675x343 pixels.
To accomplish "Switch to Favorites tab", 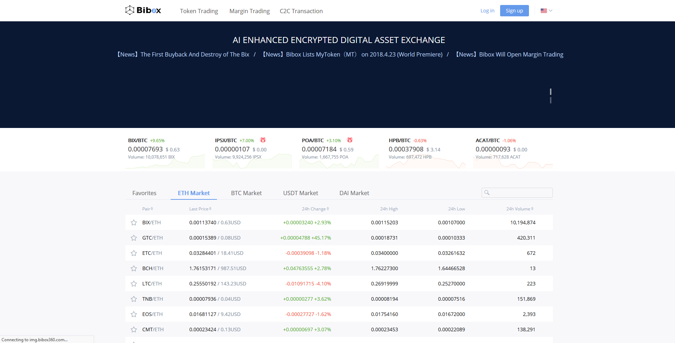I will point(144,193).
